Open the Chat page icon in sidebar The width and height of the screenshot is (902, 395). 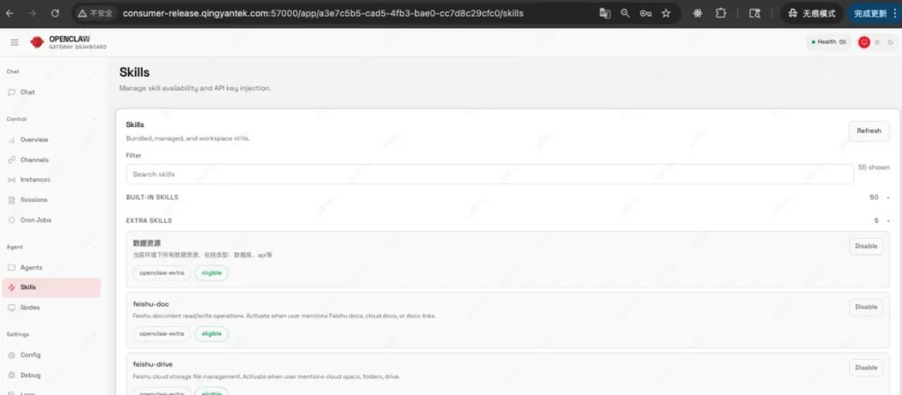coord(12,92)
